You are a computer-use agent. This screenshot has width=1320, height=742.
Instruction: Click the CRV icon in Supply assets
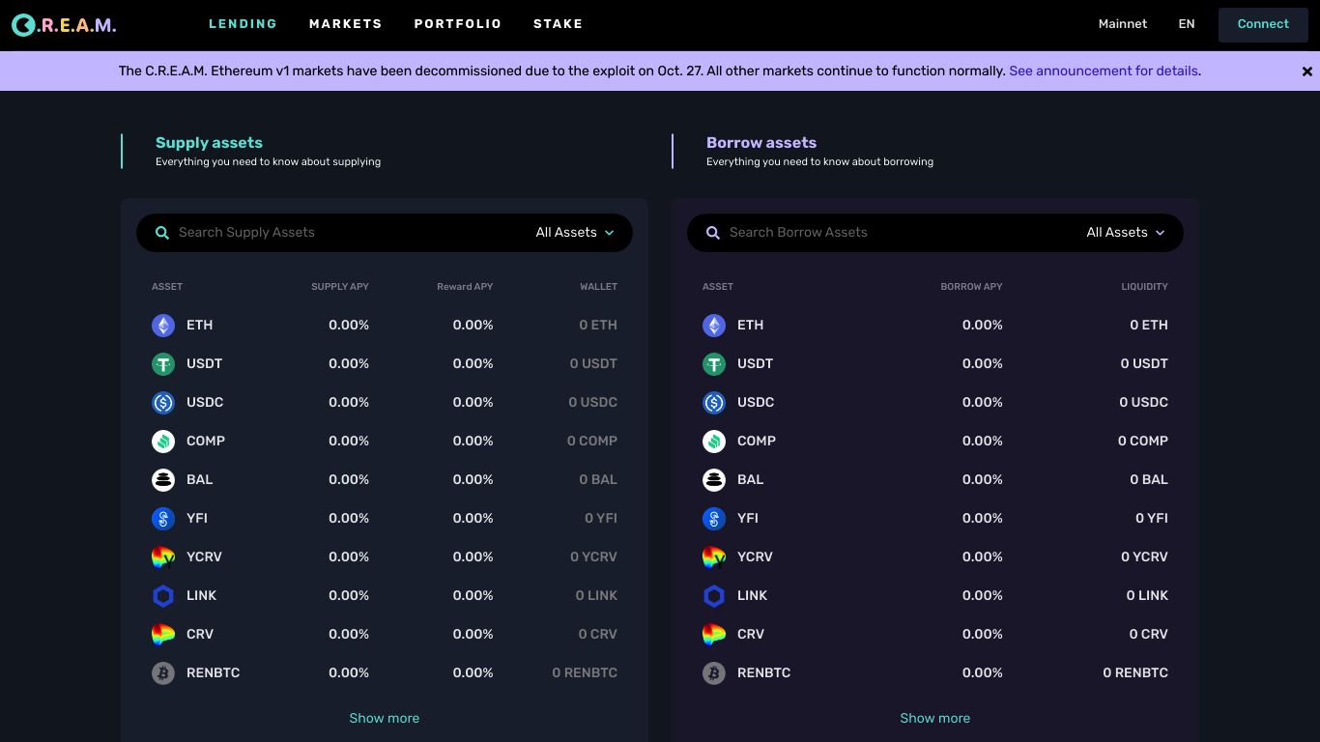coord(163,635)
